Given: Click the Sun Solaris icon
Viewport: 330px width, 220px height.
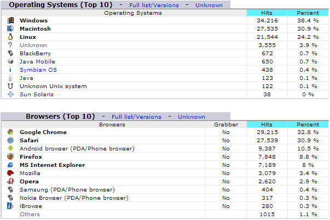Looking at the screenshot, I should pos(10,95).
